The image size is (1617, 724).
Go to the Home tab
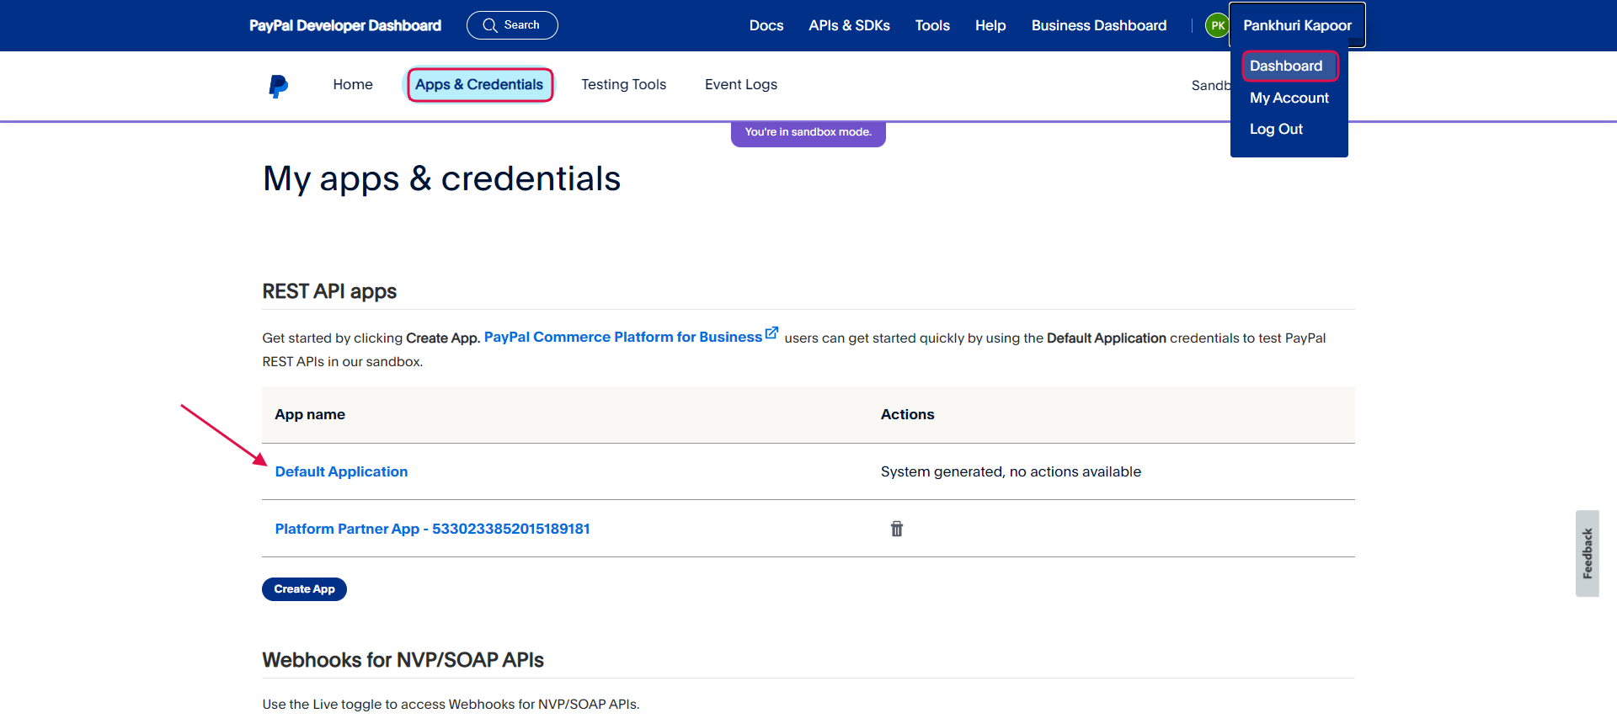pyautogui.click(x=352, y=84)
